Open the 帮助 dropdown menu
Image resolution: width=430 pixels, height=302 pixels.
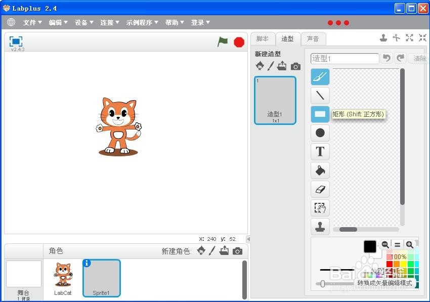[175, 22]
